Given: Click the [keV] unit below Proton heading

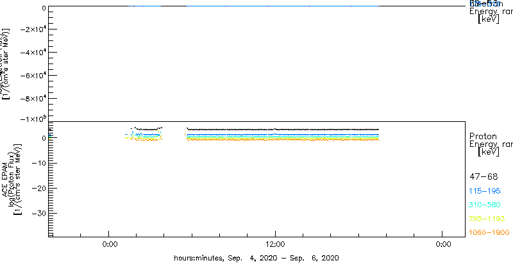Looking at the screenshot, I should click(489, 152).
